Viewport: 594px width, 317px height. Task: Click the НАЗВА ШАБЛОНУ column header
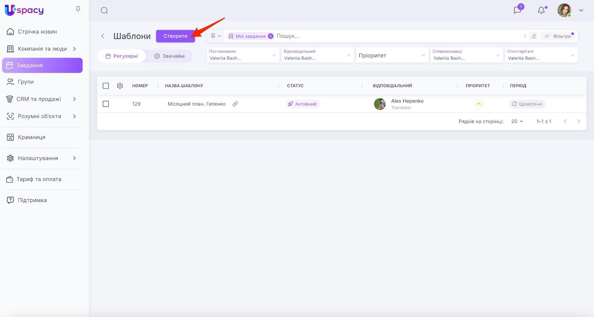click(x=184, y=86)
